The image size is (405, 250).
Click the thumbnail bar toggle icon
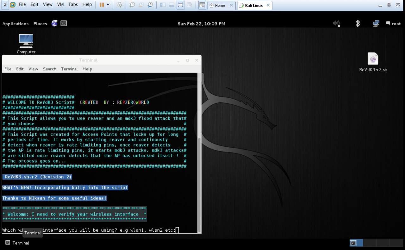[171, 5]
